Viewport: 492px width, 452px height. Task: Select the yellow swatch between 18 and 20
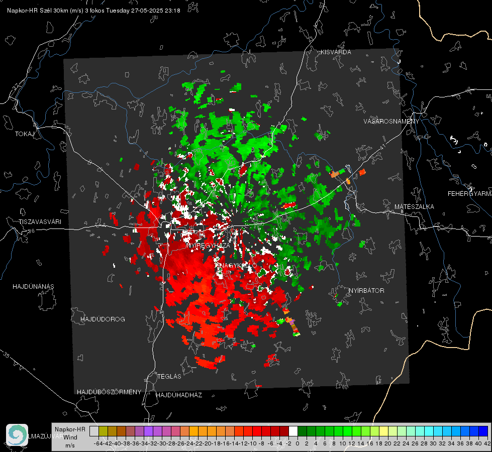click(383, 431)
